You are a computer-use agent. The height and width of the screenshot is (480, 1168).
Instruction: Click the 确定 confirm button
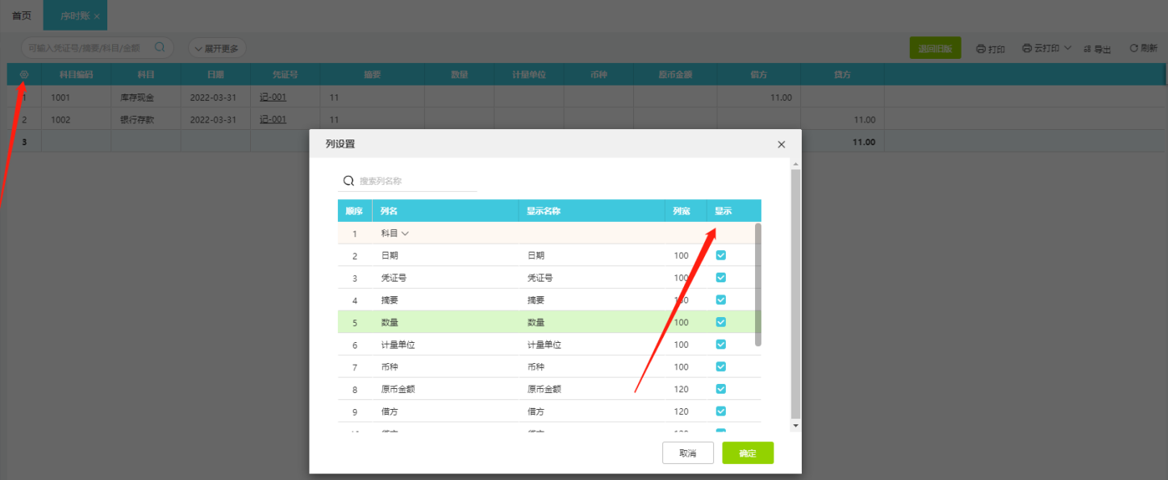[748, 453]
